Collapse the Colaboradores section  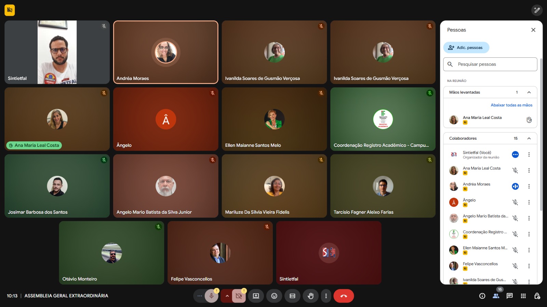coord(529,138)
